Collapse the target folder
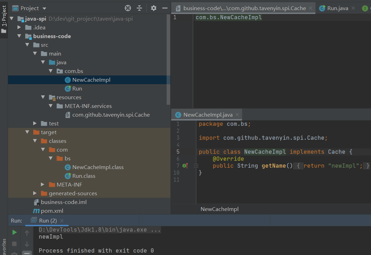 [27, 132]
